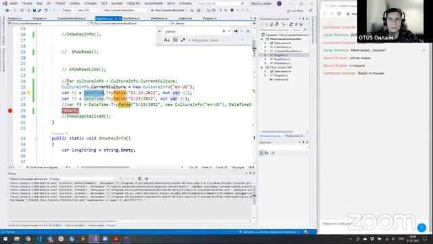Select Program.cs in Solution Explorer
This screenshot has height=244, width=433.
[x=281, y=55]
